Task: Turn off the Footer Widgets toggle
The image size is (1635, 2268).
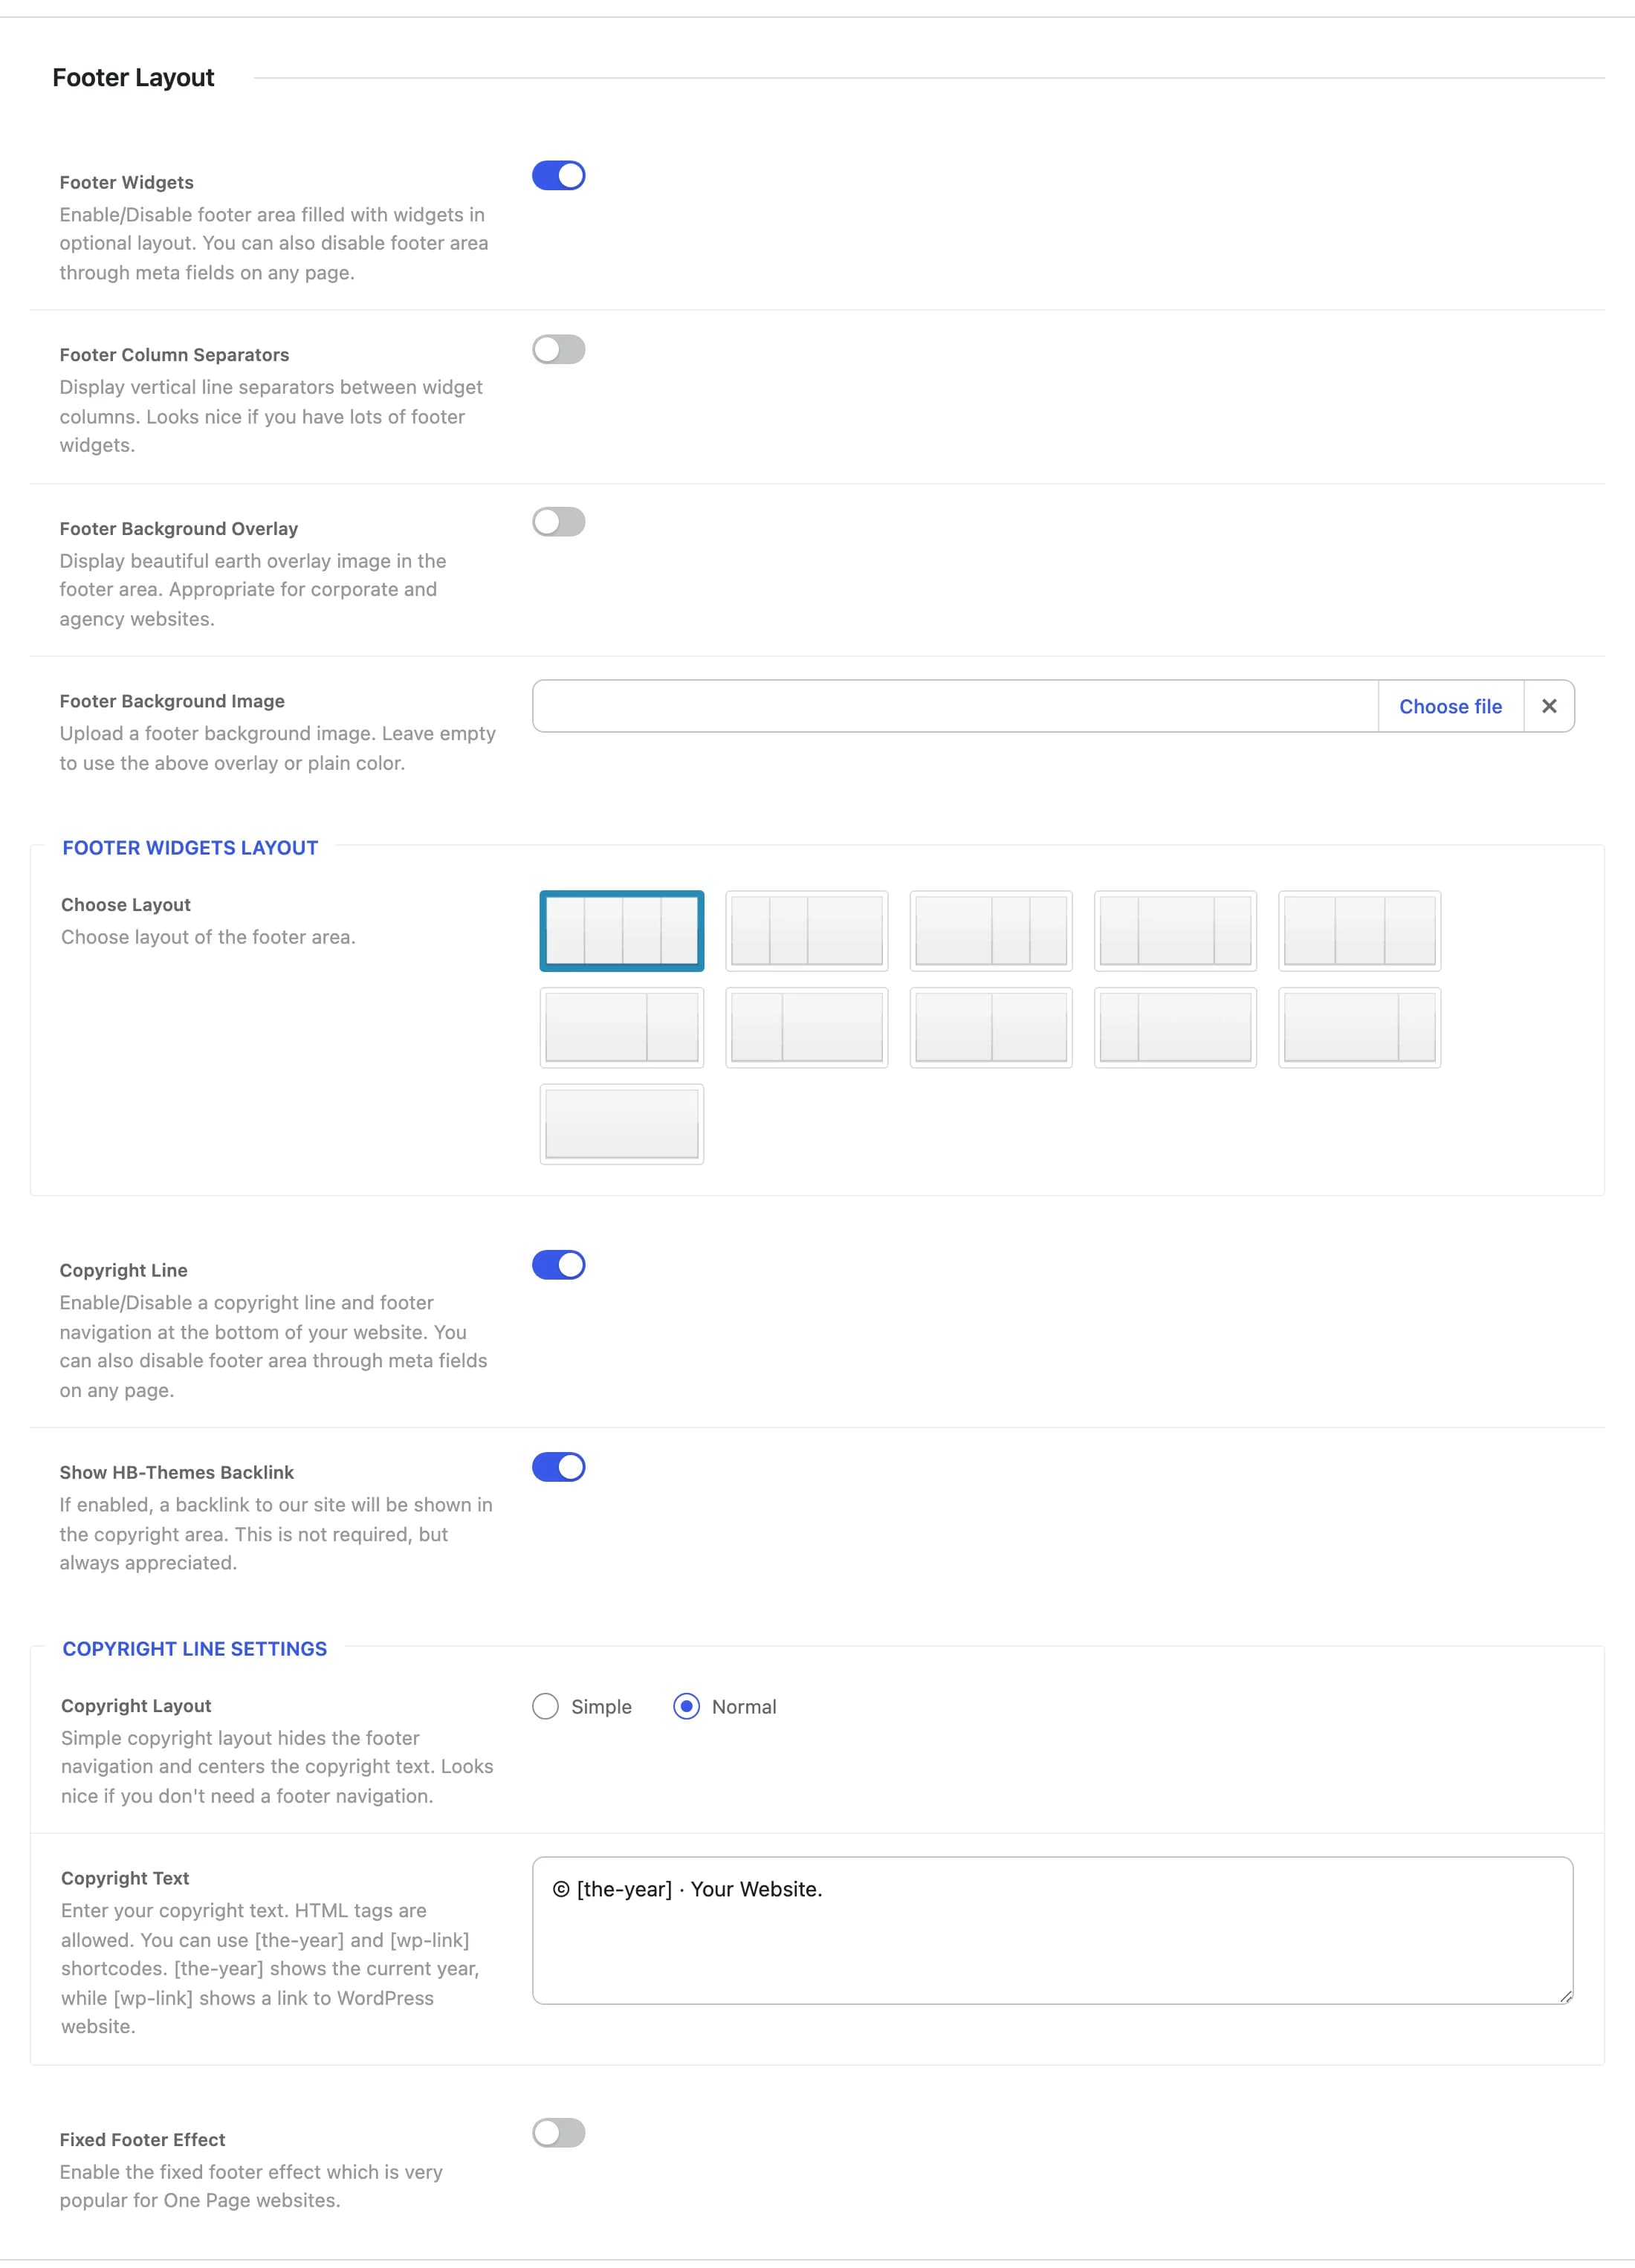Action: [558, 176]
